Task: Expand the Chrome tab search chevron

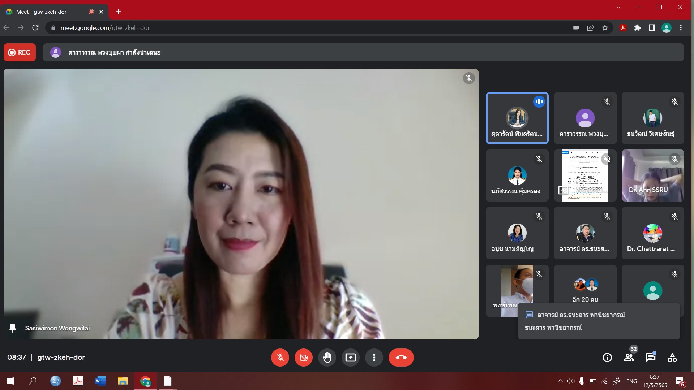Action: click(x=618, y=7)
